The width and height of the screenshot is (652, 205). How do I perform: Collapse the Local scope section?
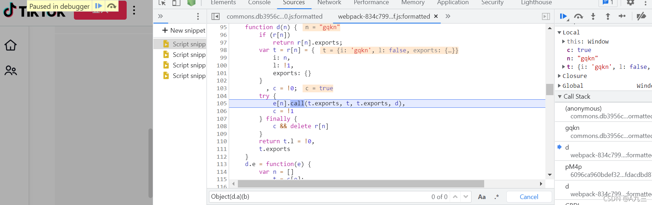(x=559, y=32)
